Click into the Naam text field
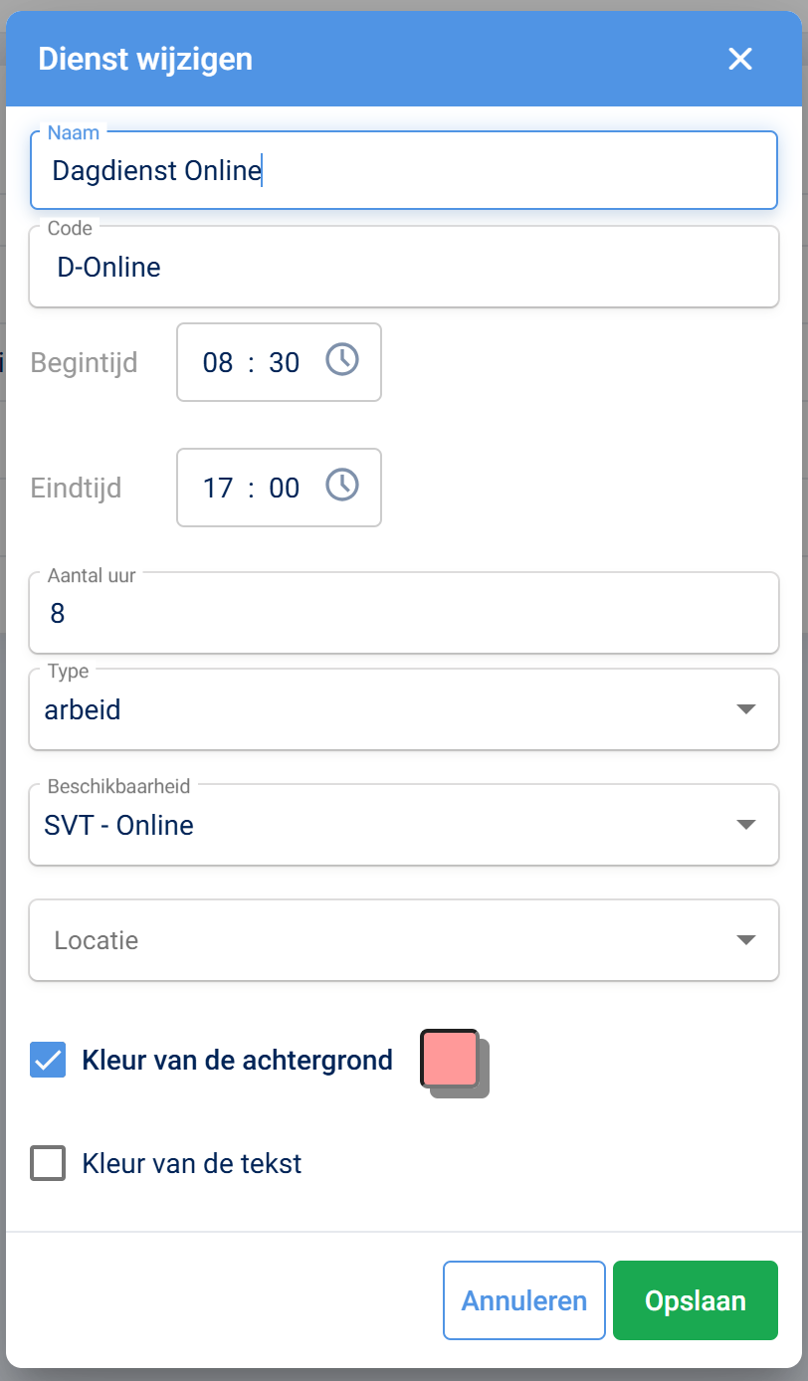 click(x=403, y=171)
